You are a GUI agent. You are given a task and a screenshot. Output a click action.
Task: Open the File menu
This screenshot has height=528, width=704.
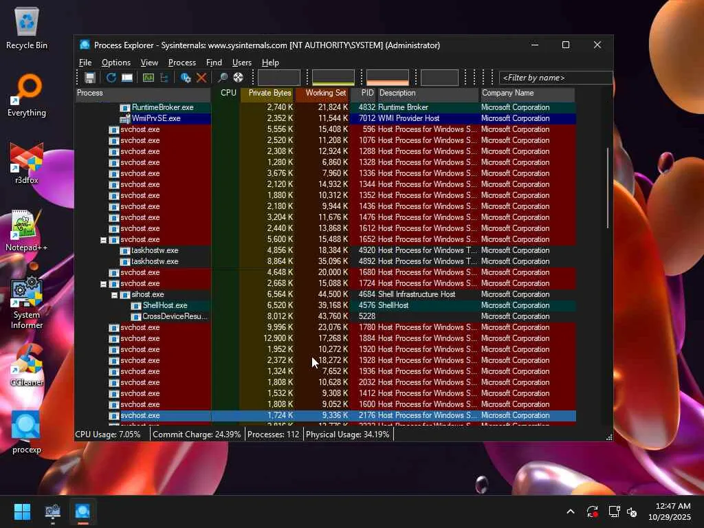85,63
